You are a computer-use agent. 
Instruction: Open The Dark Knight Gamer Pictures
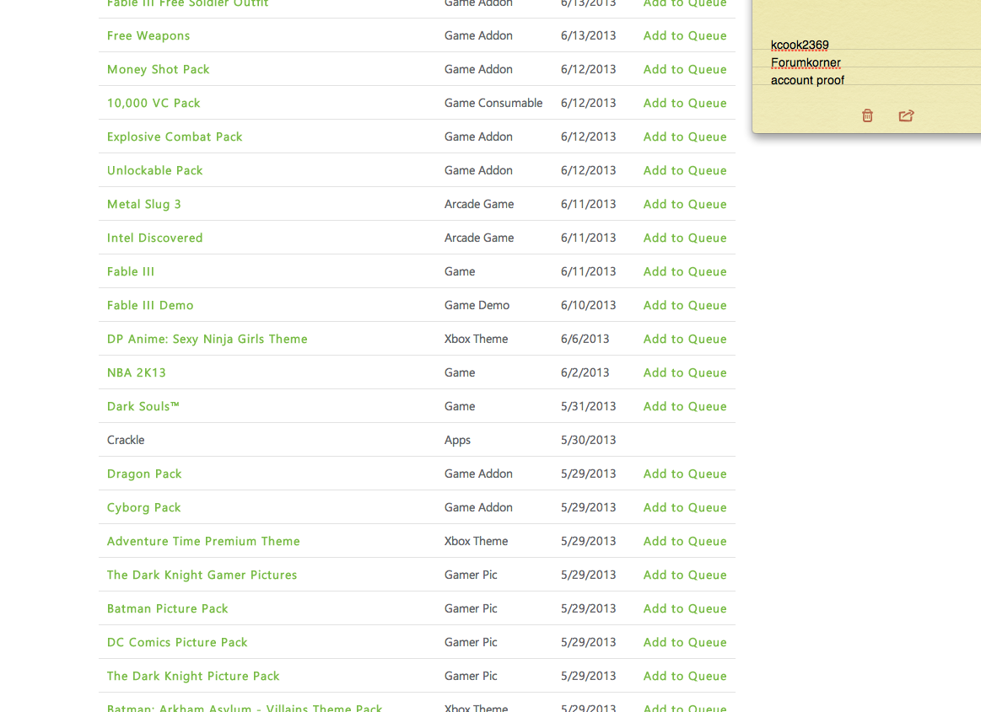pyautogui.click(x=202, y=575)
